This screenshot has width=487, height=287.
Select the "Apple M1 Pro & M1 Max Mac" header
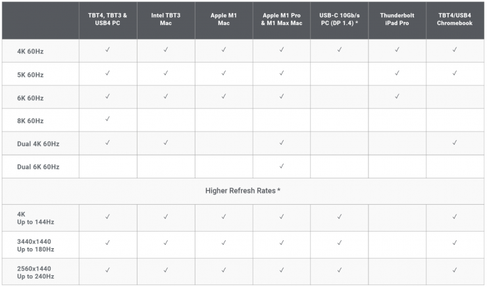point(282,19)
